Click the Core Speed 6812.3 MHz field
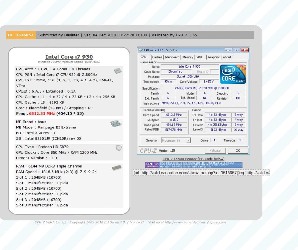298x250 pixels. point(174,115)
